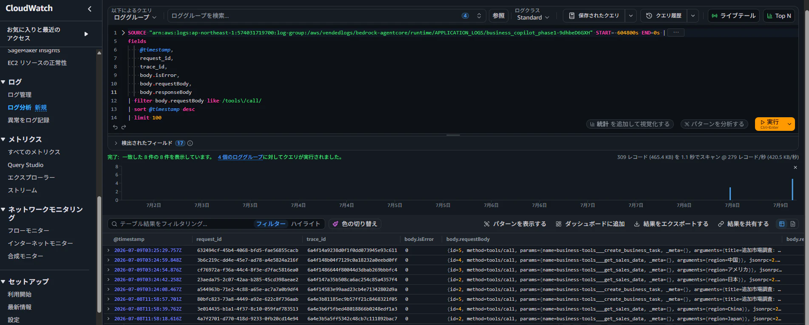Click the redo icon below the query editor

coord(124,127)
